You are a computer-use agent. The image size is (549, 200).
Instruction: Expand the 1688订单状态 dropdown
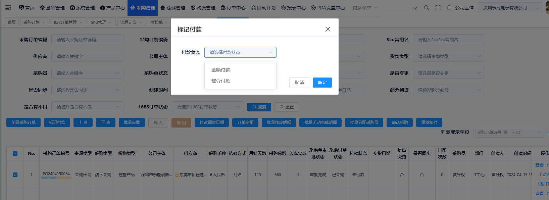pos(208,107)
